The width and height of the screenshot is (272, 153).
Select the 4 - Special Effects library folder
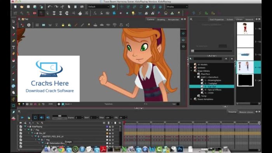point(213,90)
